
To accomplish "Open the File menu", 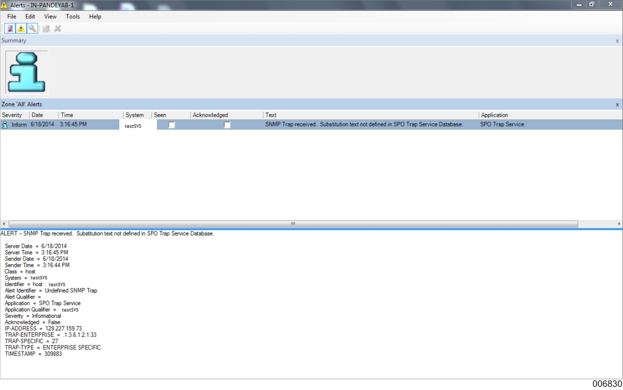I will click(11, 16).
